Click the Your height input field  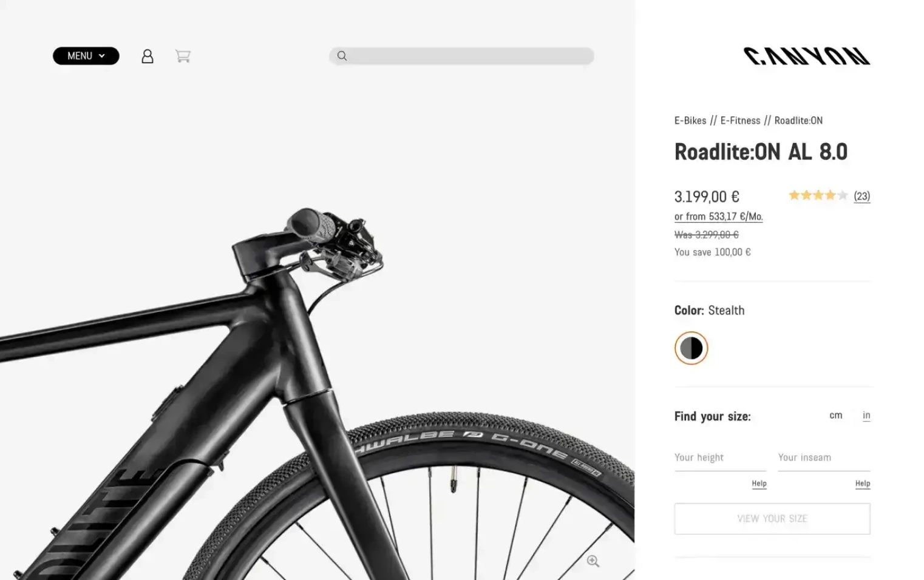coord(720,458)
